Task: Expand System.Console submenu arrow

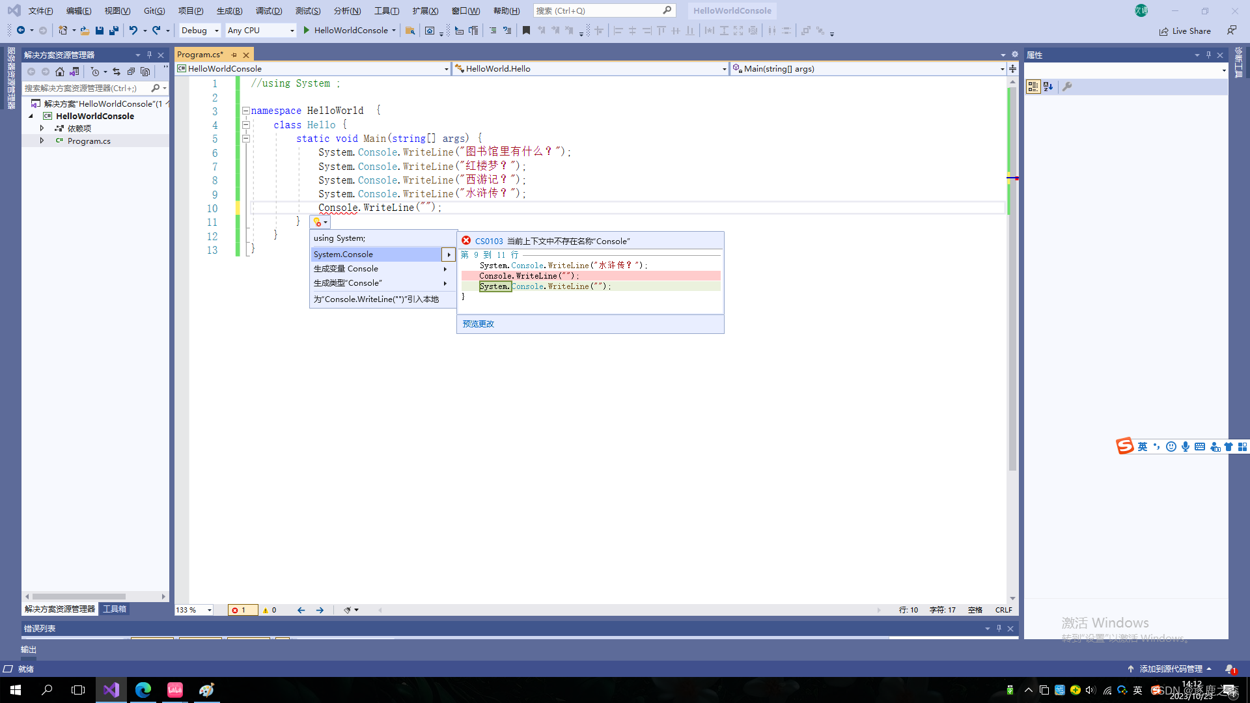Action: (x=449, y=255)
